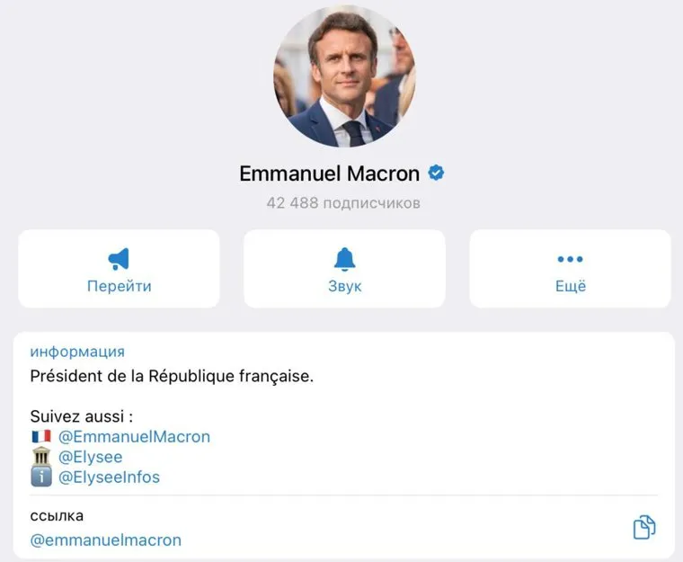
Task: Click the classical building emoji
Action: click(41, 457)
